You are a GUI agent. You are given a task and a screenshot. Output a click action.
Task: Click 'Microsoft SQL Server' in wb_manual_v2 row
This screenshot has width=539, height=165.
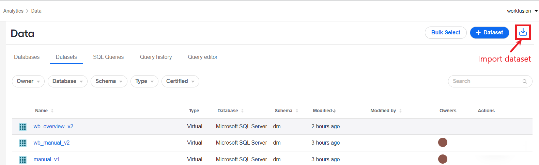click(241, 143)
